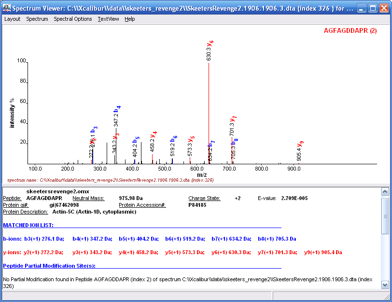Click the red spectrum name caption below the plot

point(110,180)
